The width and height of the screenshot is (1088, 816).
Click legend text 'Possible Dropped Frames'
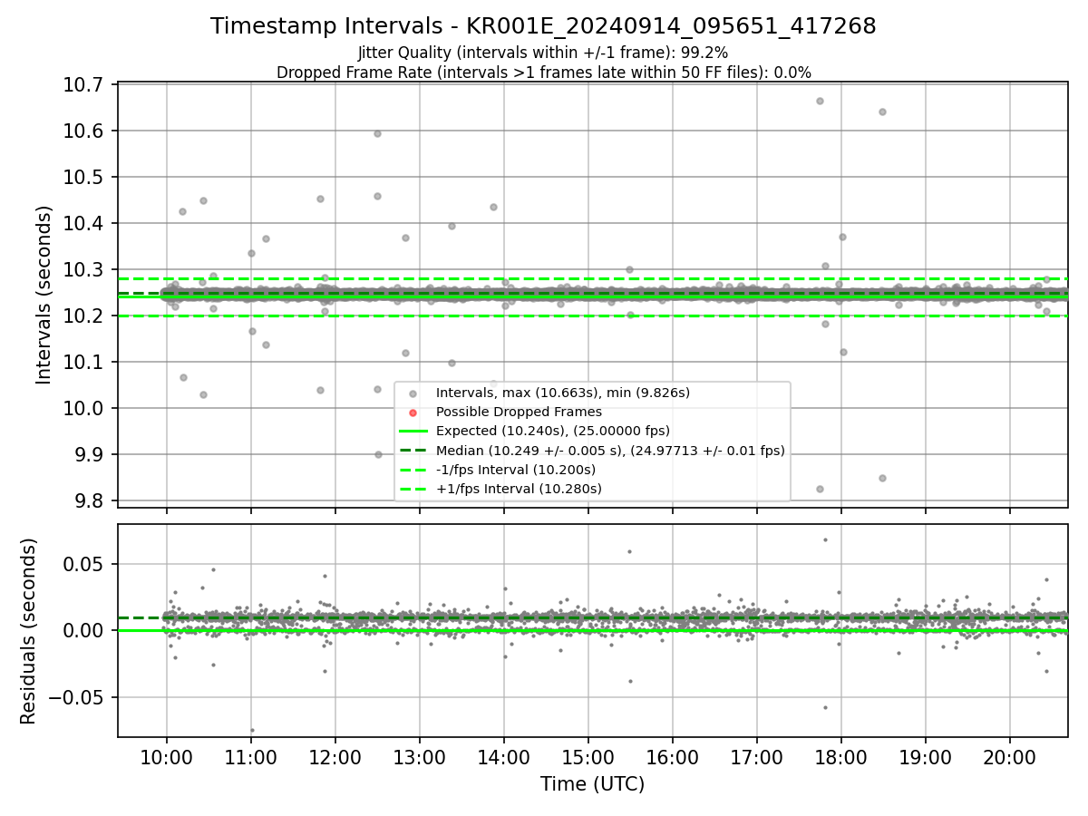pos(519,412)
